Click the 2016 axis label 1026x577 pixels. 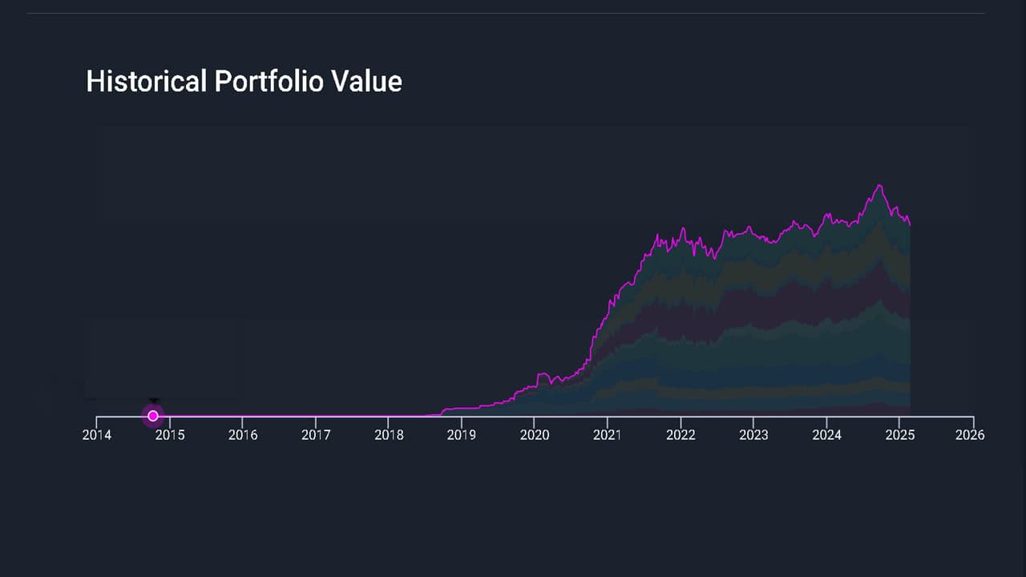click(243, 435)
